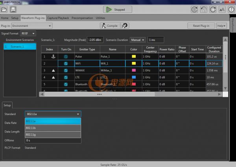
Task: Select 802.11g from the Standard list
Action: click(53, 135)
